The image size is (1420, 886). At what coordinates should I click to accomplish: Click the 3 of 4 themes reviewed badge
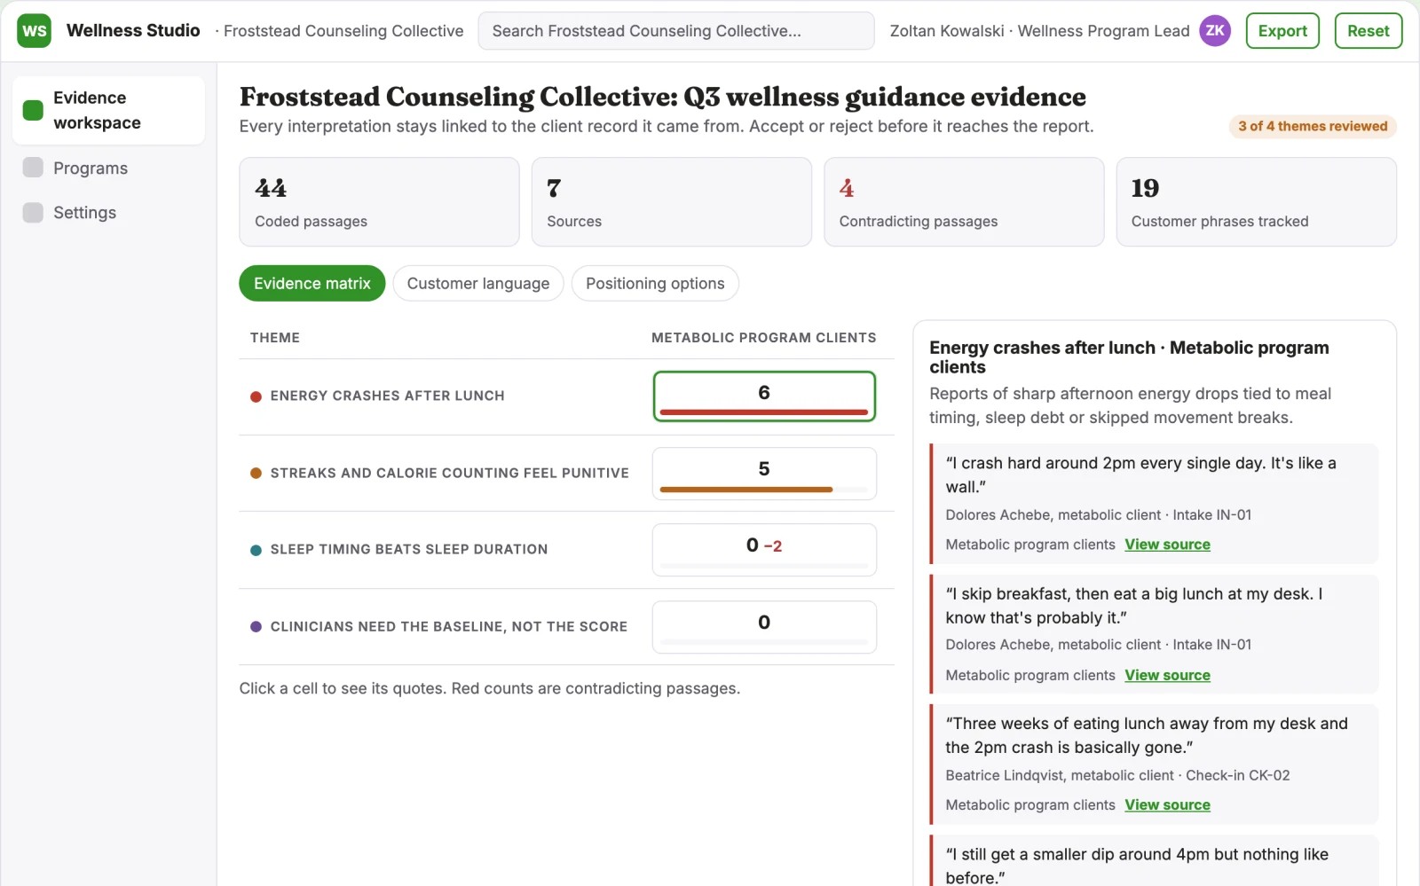click(x=1313, y=127)
